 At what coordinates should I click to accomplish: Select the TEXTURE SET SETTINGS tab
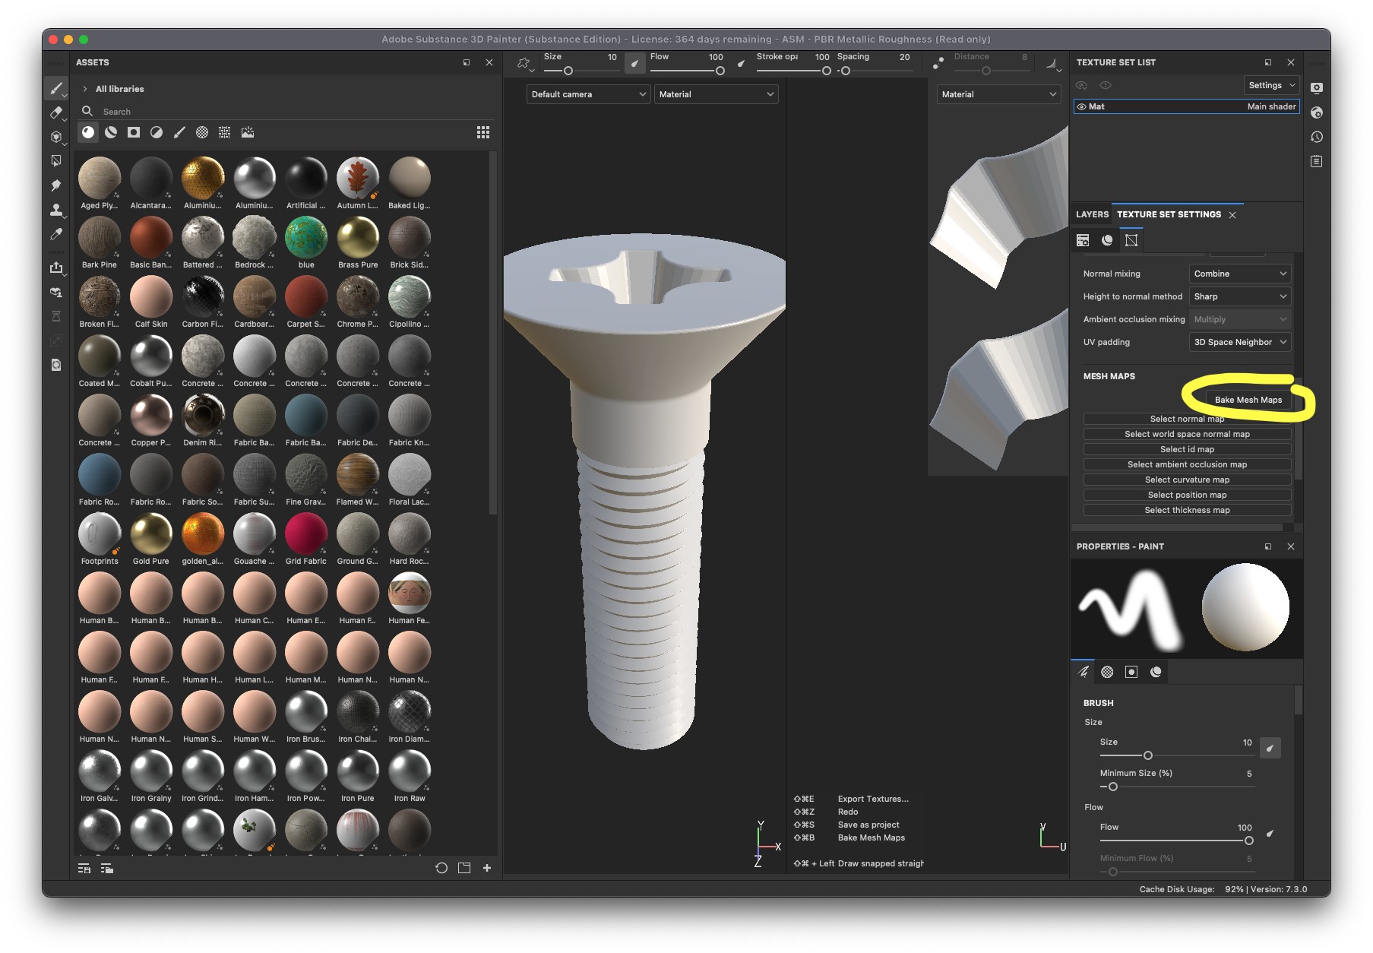click(x=1169, y=214)
